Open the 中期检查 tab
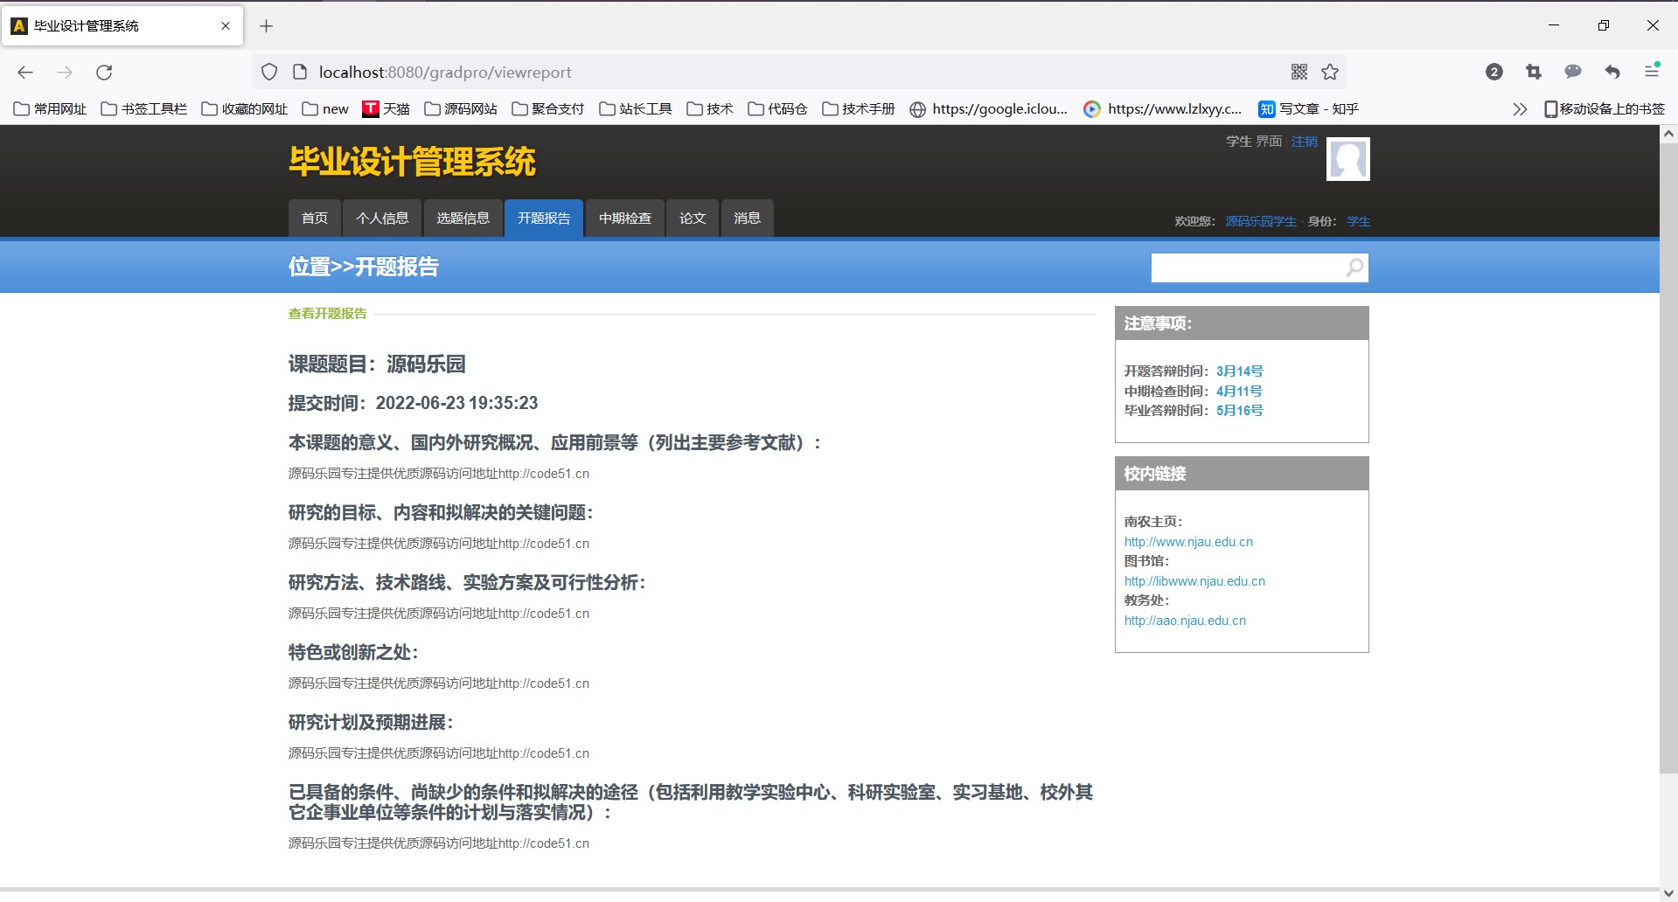Image resolution: width=1678 pixels, height=902 pixels. pyautogui.click(x=625, y=219)
